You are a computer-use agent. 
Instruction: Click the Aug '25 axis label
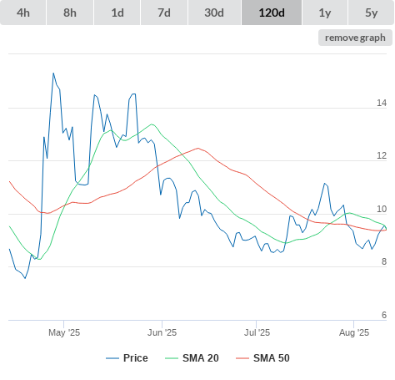coord(354,332)
